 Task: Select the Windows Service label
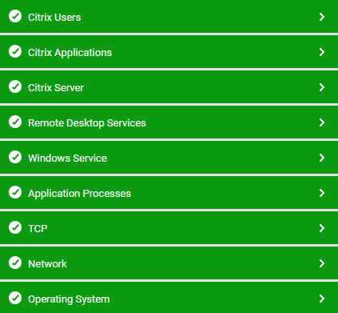[67, 159]
